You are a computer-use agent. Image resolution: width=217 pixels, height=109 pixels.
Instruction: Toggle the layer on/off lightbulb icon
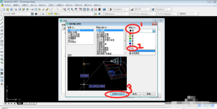pyautogui.click(x=47, y=14)
